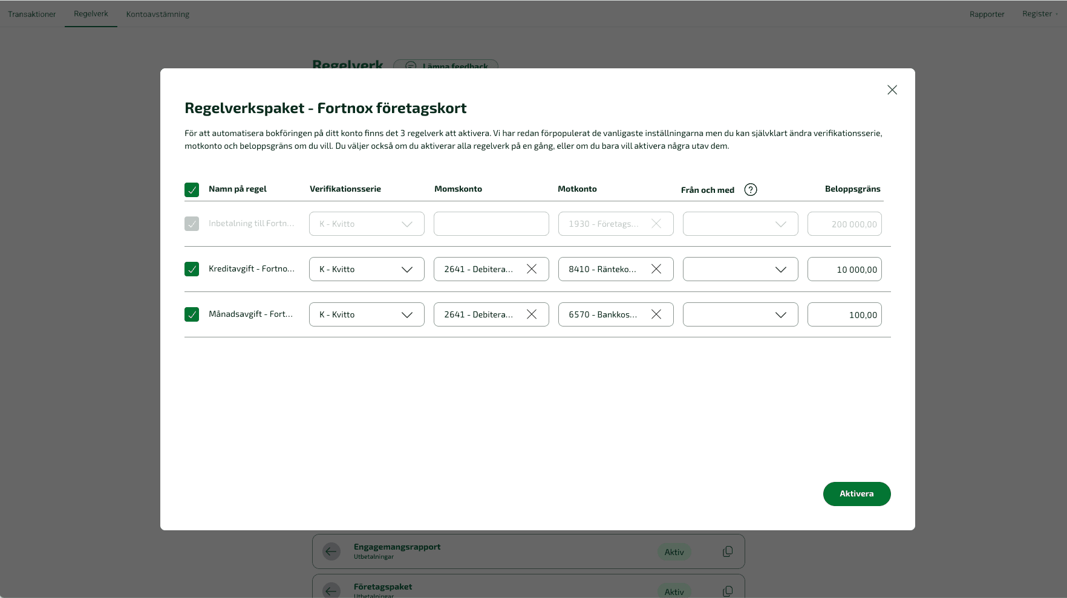Open the help tooltip next to Från och med
The height and width of the screenshot is (598, 1067).
click(751, 189)
